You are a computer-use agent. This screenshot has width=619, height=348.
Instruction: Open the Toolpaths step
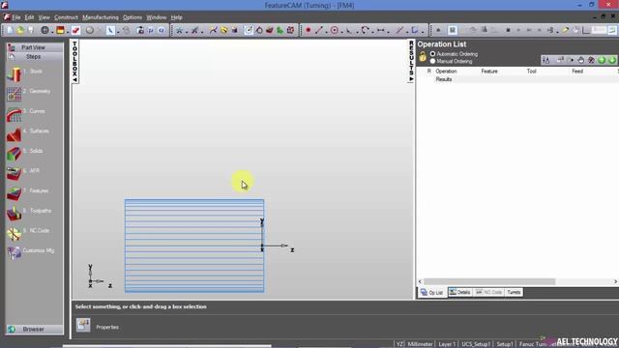pos(29,213)
